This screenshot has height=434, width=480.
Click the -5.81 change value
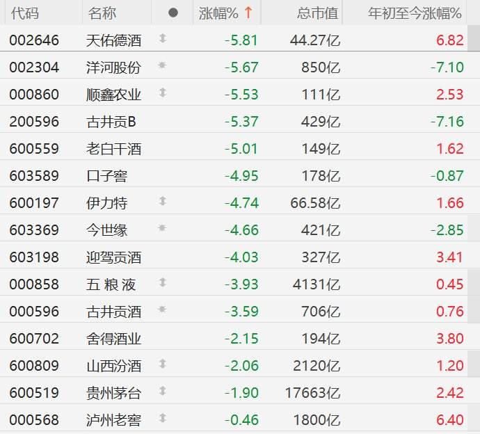pyautogui.click(x=241, y=40)
